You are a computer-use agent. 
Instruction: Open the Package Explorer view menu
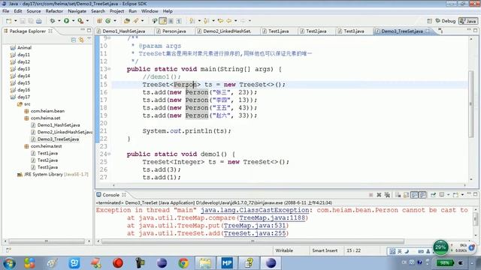(89, 39)
